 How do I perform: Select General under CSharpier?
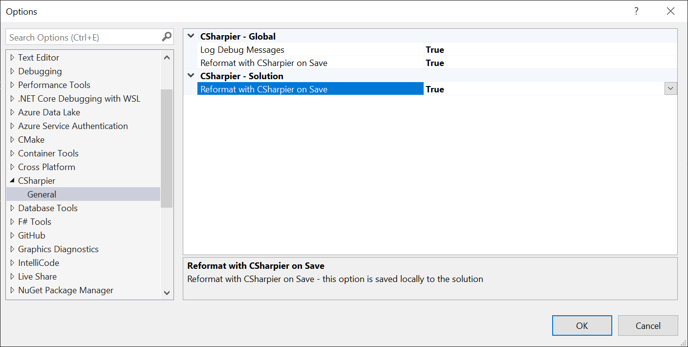[x=42, y=194]
